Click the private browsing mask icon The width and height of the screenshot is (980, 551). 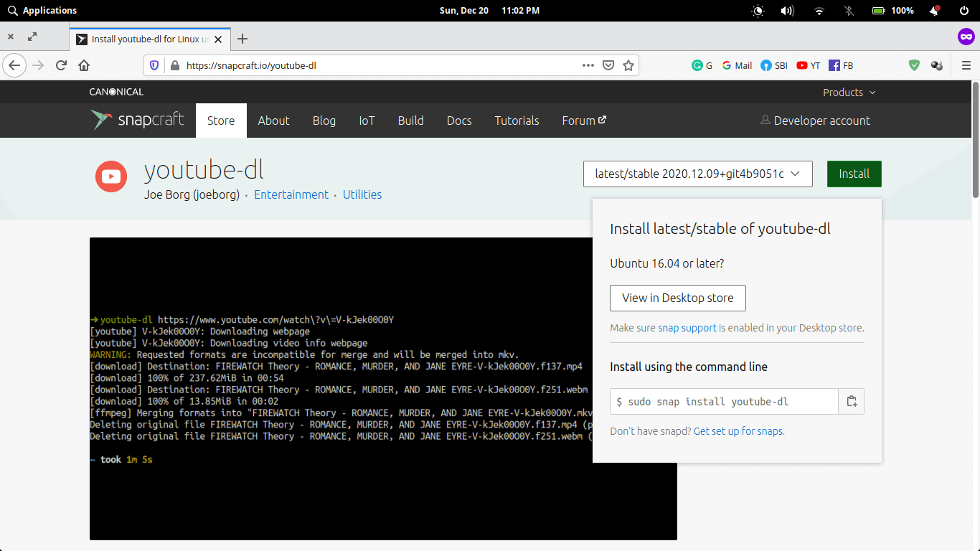pyautogui.click(x=966, y=37)
